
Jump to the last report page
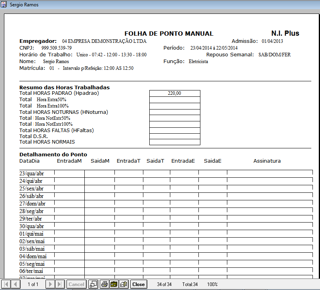60,284
